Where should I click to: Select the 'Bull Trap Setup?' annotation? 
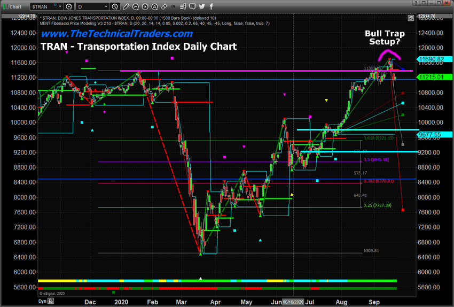pos(385,37)
